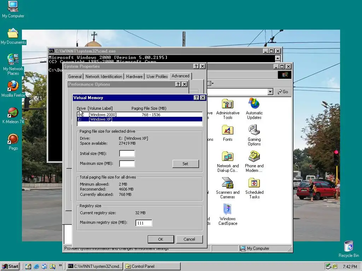Open Administrative Tools in Control Panel
This screenshot has width=362, height=271.
[x=228, y=109]
